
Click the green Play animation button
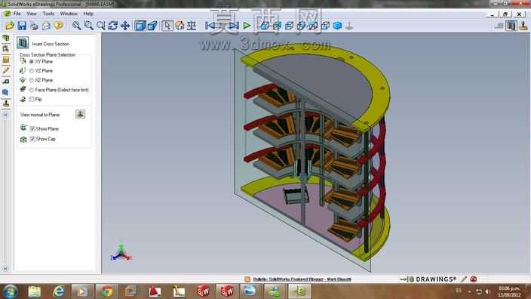[247, 26]
